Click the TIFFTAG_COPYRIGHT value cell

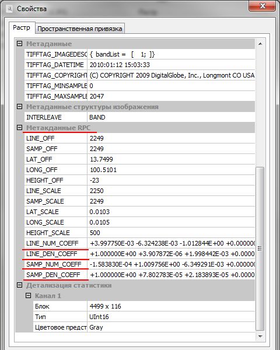171,75
